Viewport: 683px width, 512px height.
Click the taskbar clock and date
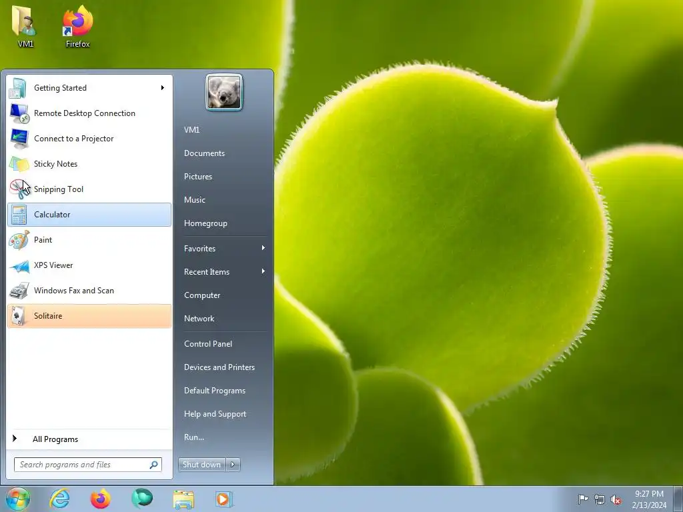(x=649, y=499)
